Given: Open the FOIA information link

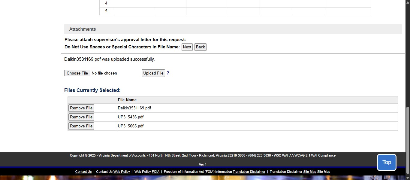Looking at the screenshot, I should pyautogui.click(x=155, y=172).
